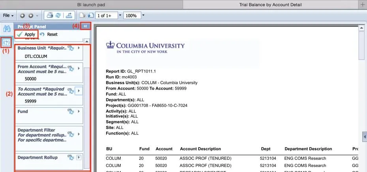Apply the prompt values
The image size is (367, 172).
tap(26, 34)
